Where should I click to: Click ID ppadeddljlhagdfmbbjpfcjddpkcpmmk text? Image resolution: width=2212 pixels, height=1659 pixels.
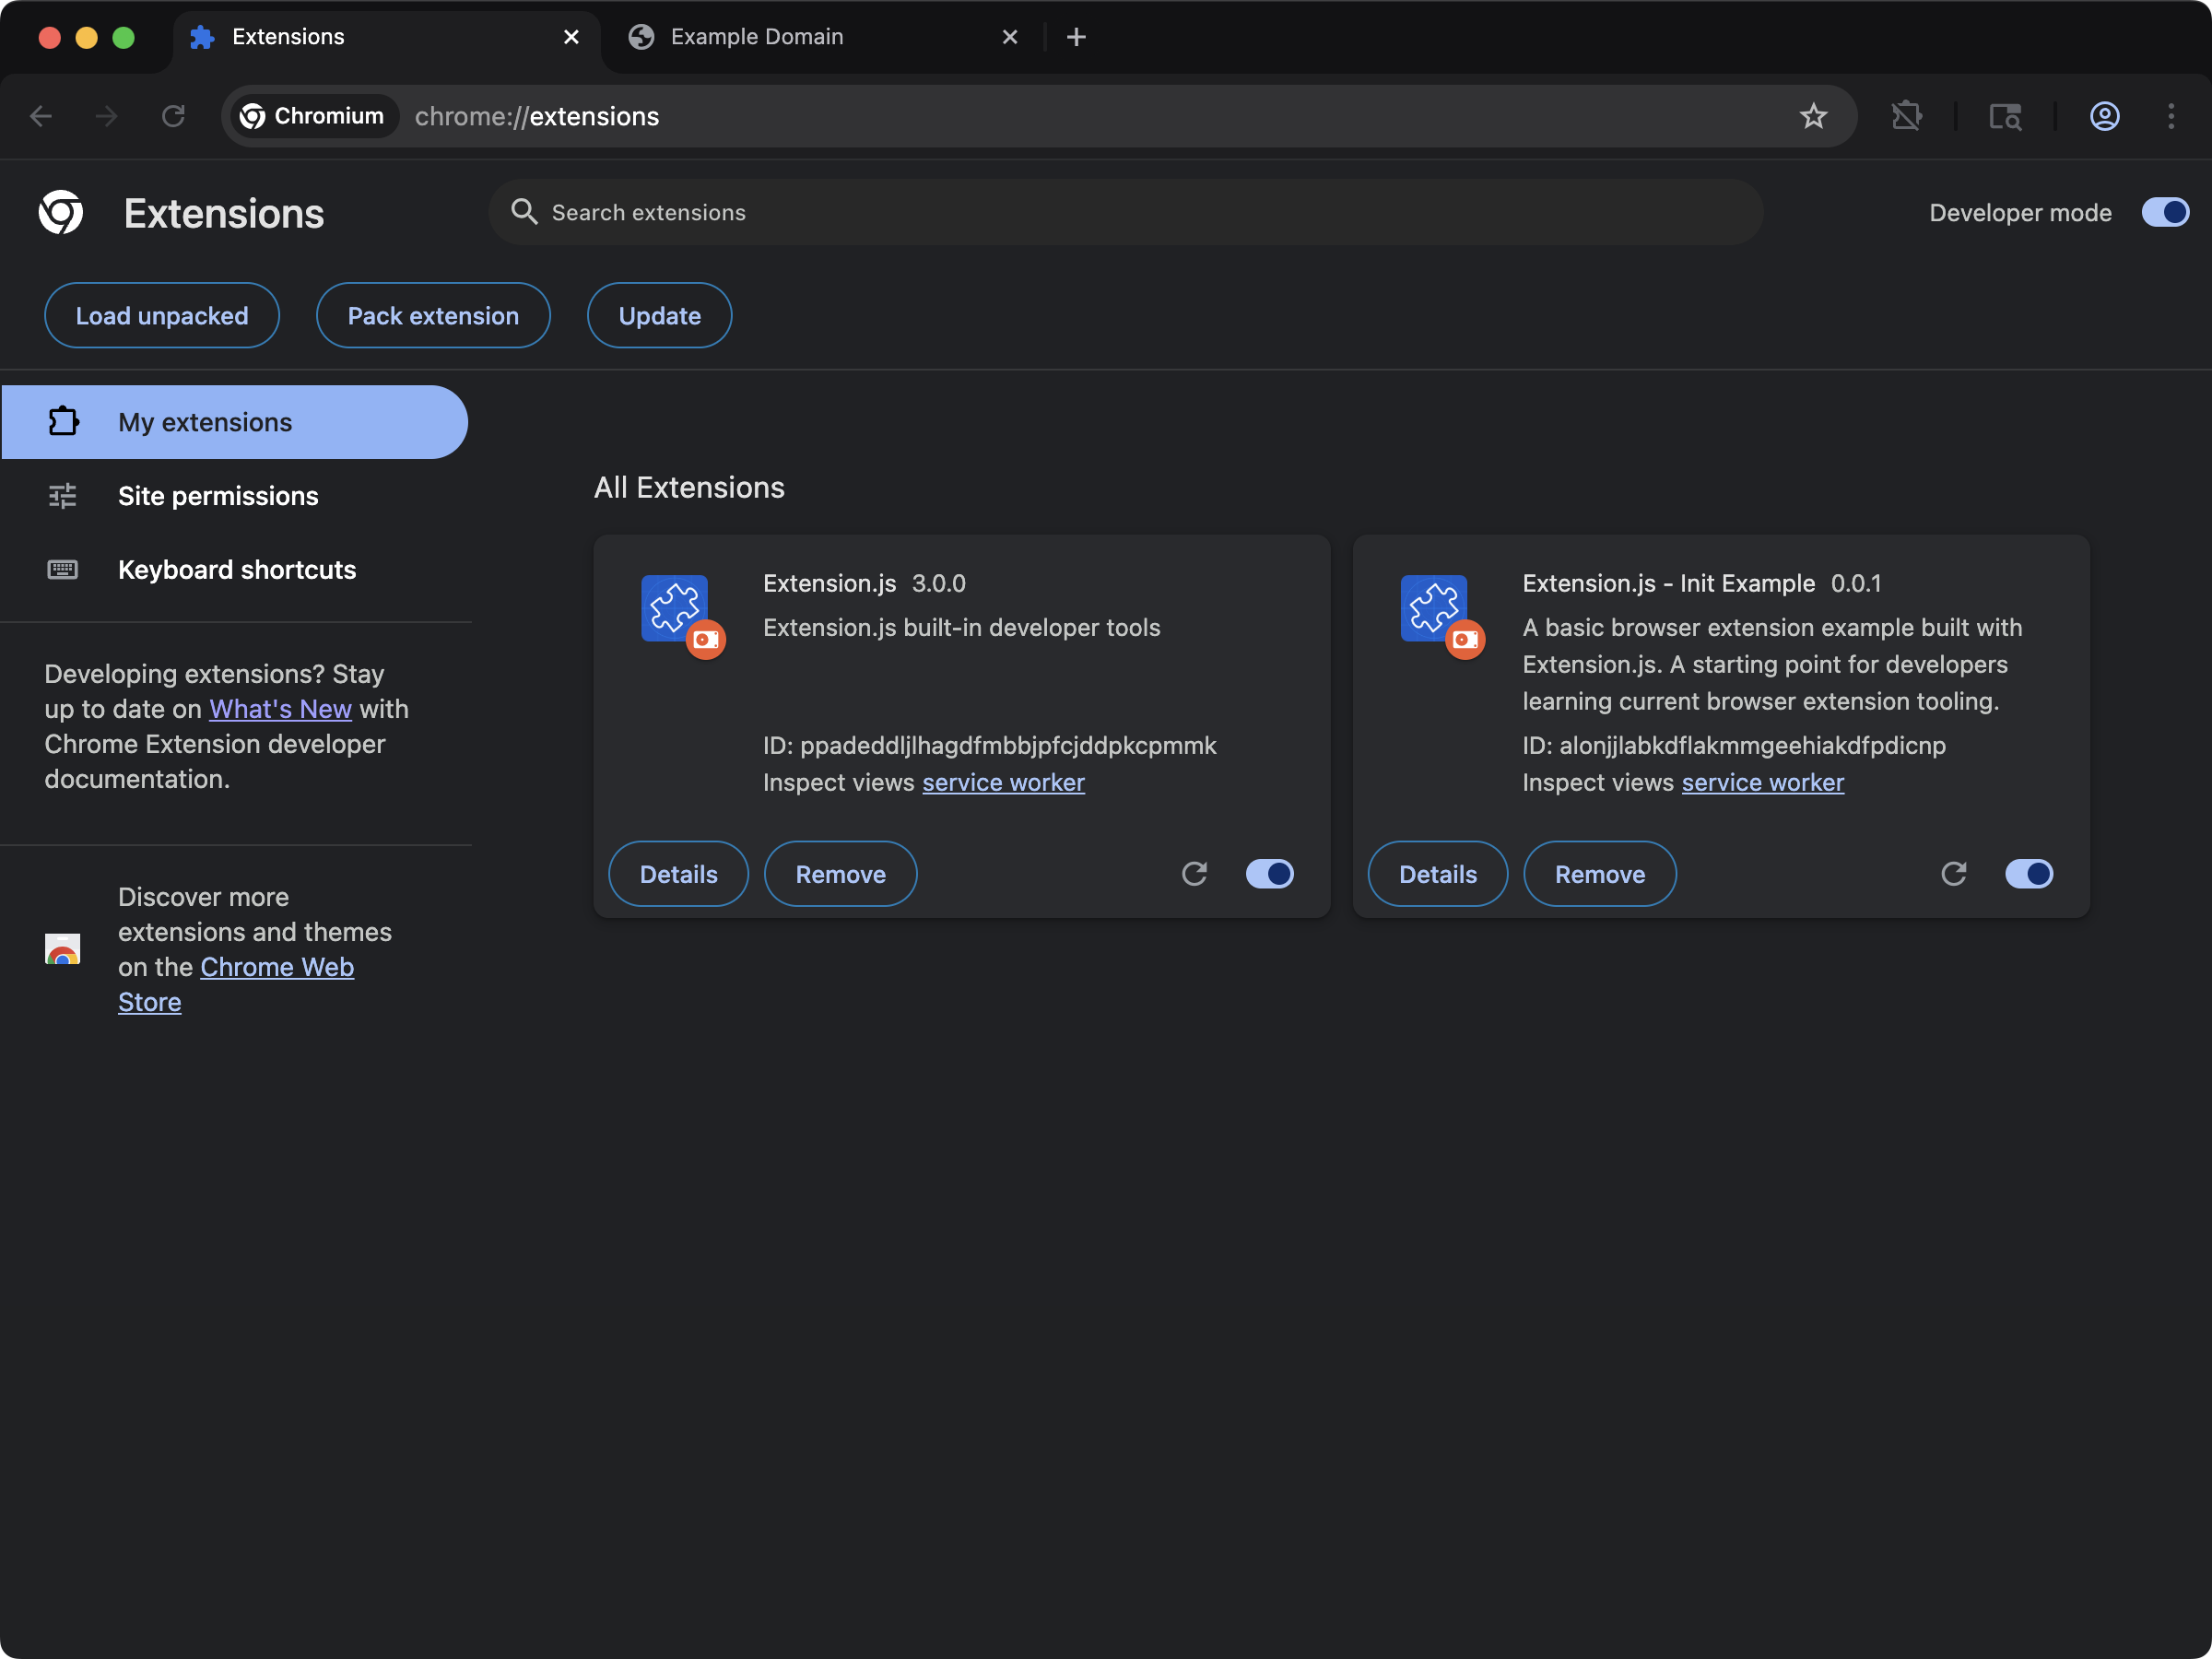pyautogui.click(x=989, y=745)
